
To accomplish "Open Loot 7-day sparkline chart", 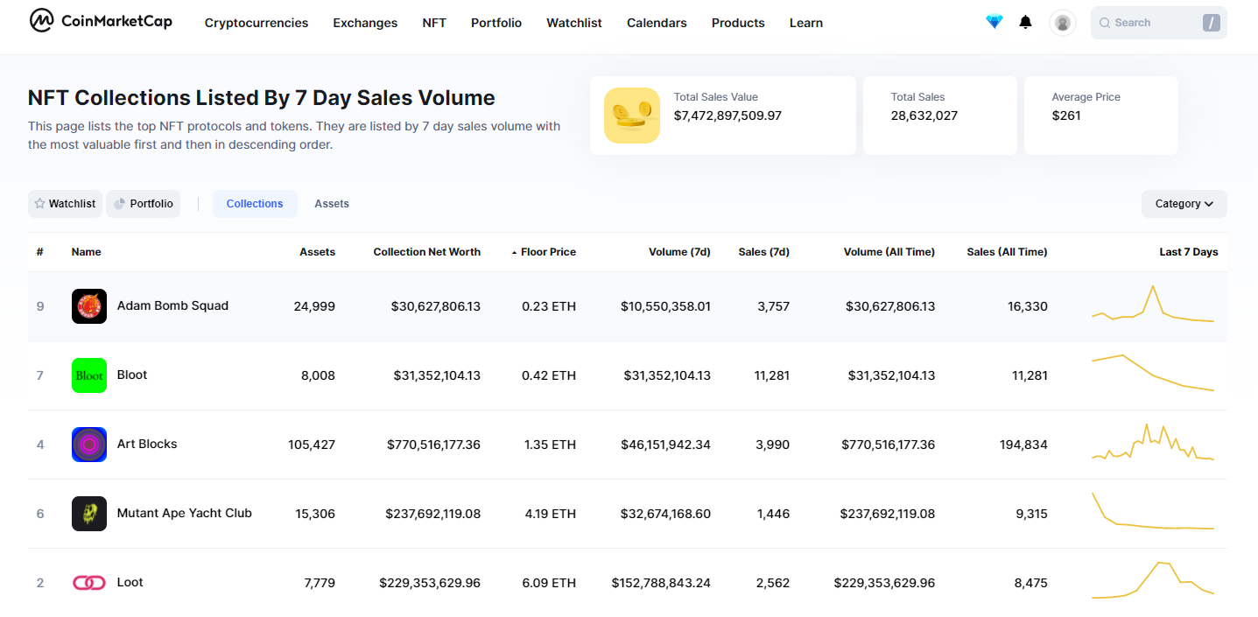I will coord(1153,579).
